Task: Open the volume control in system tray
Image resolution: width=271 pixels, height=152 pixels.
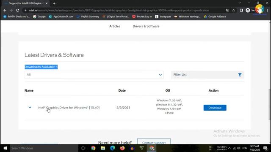Action: [239, 148]
